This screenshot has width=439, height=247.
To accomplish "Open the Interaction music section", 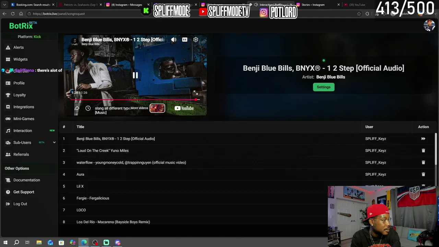I will click(23, 131).
